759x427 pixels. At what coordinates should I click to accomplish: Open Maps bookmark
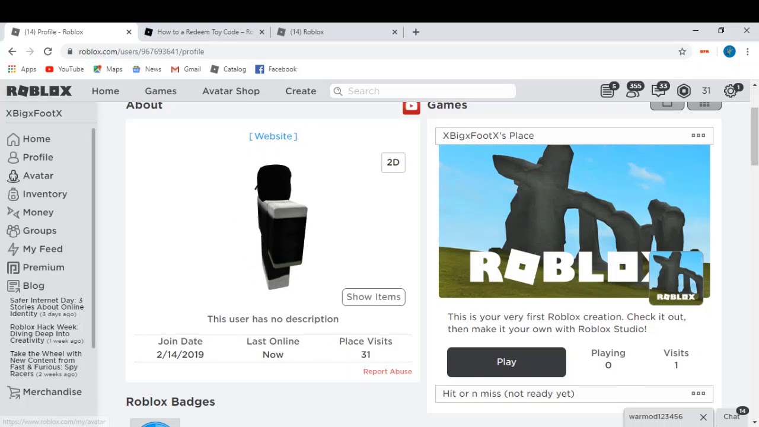(x=108, y=69)
